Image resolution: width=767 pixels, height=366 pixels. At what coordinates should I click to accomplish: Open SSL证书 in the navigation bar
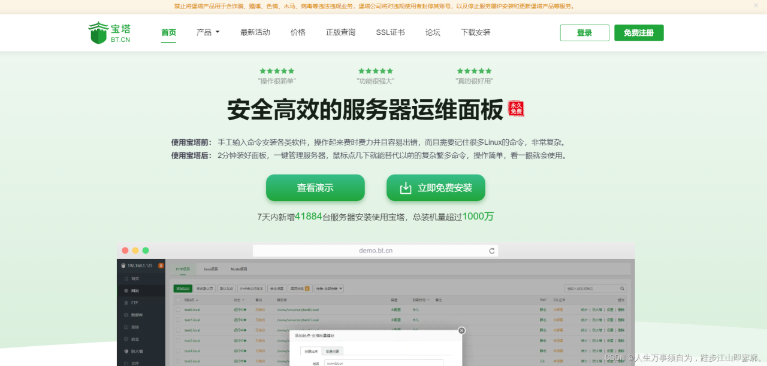tap(391, 32)
